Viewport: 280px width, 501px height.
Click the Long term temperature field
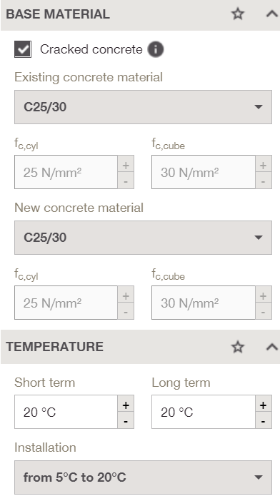pos(204,412)
